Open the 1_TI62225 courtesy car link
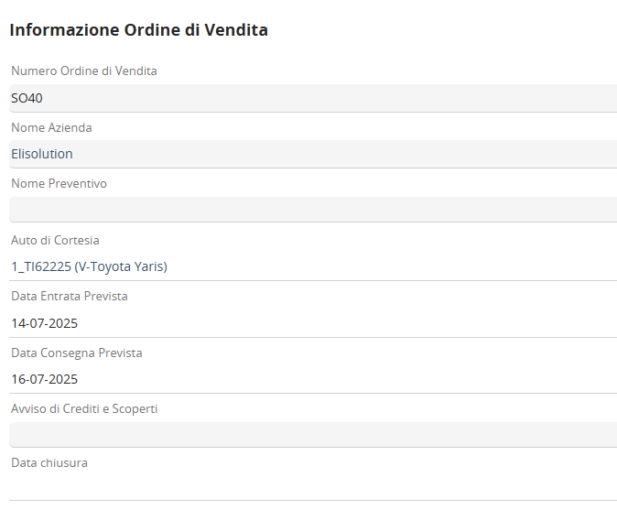Image resolution: width=617 pixels, height=521 pixels. click(x=40, y=266)
